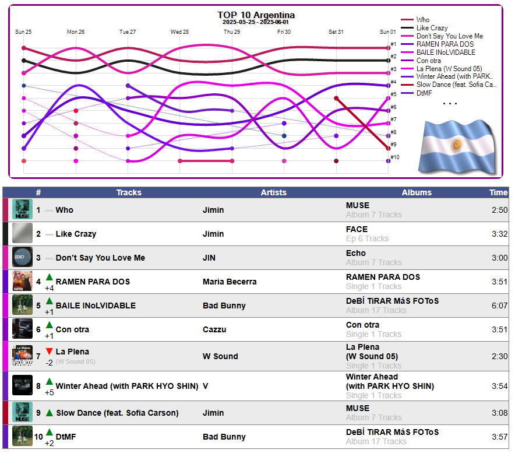Open artist V on the Winter Ahead row
Viewport: 515px width, 453px height.
tap(205, 386)
